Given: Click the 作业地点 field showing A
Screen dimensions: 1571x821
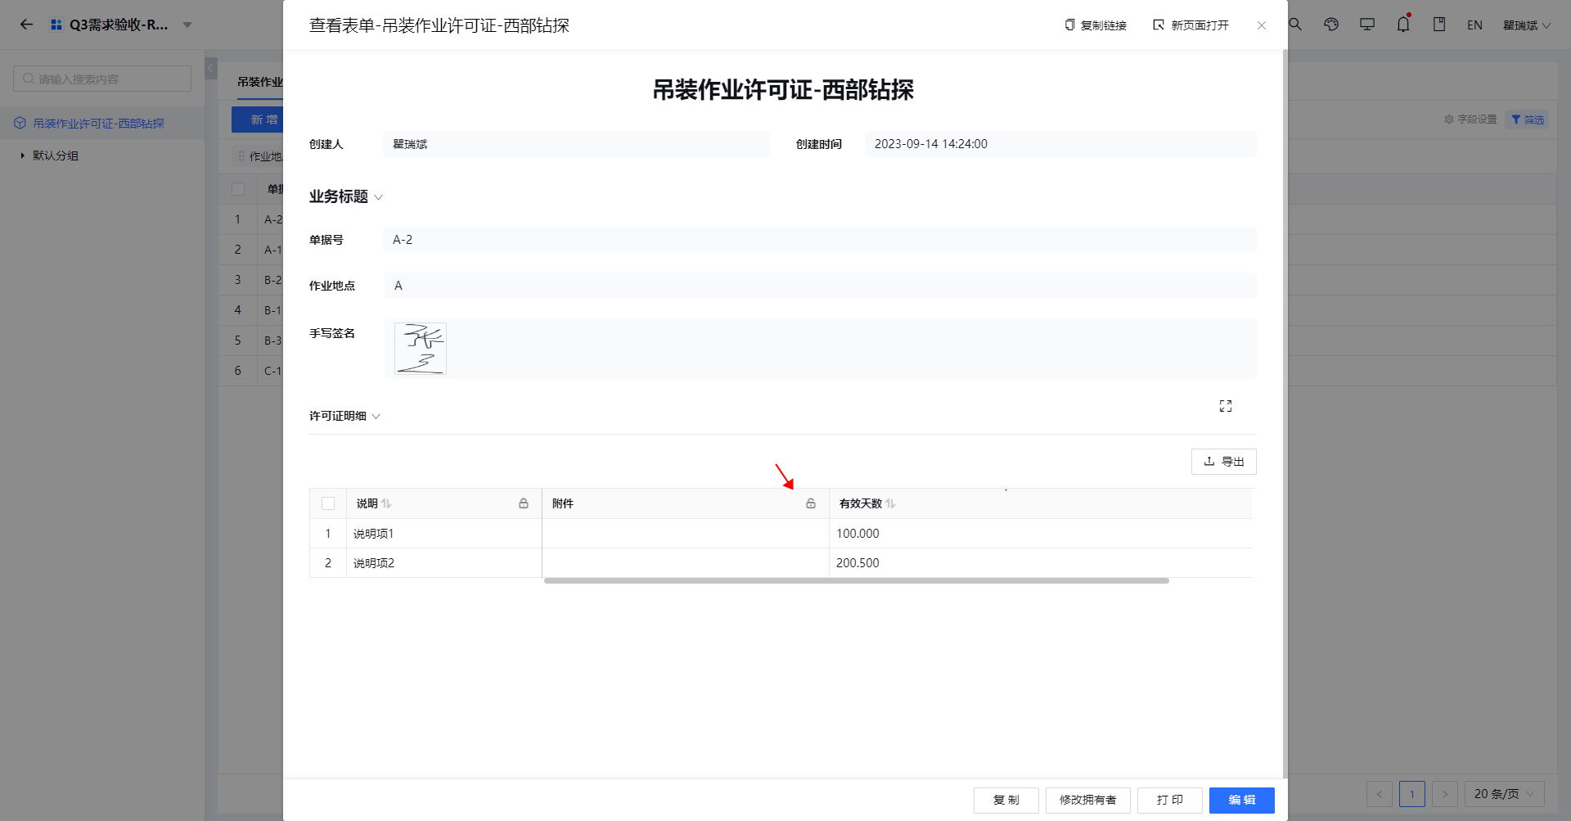Looking at the screenshot, I should point(820,286).
